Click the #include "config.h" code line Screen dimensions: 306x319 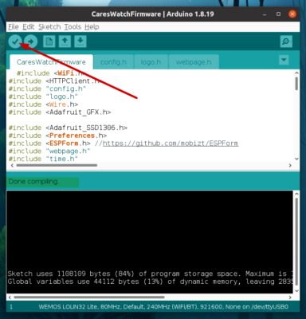(47, 89)
